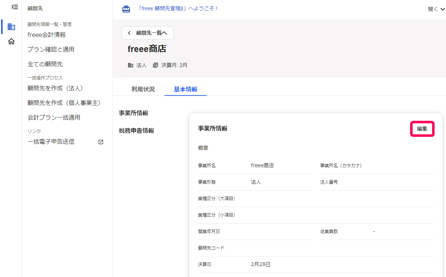Image resolution: width=446 pixels, height=277 pixels.
Task: Expand the banner with 開く
Action: pos(436,9)
